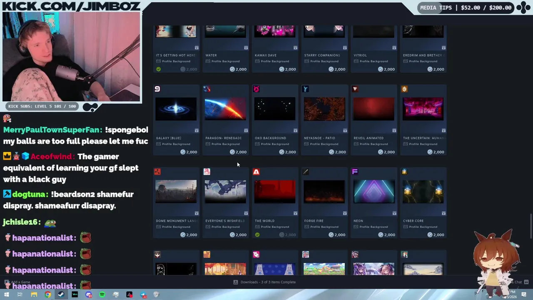Click the game icon above Cyber Core
Screen dimensions: 533x300
(x=404, y=172)
